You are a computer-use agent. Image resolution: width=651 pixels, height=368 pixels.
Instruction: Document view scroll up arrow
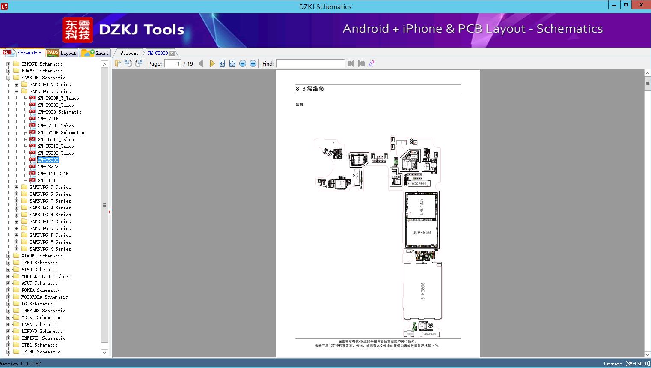point(648,73)
